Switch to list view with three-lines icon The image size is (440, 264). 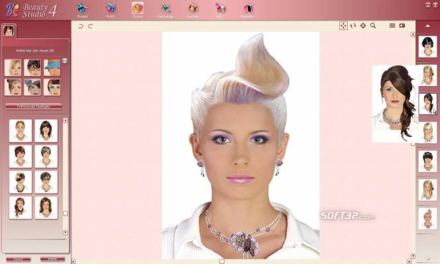point(392,26)
